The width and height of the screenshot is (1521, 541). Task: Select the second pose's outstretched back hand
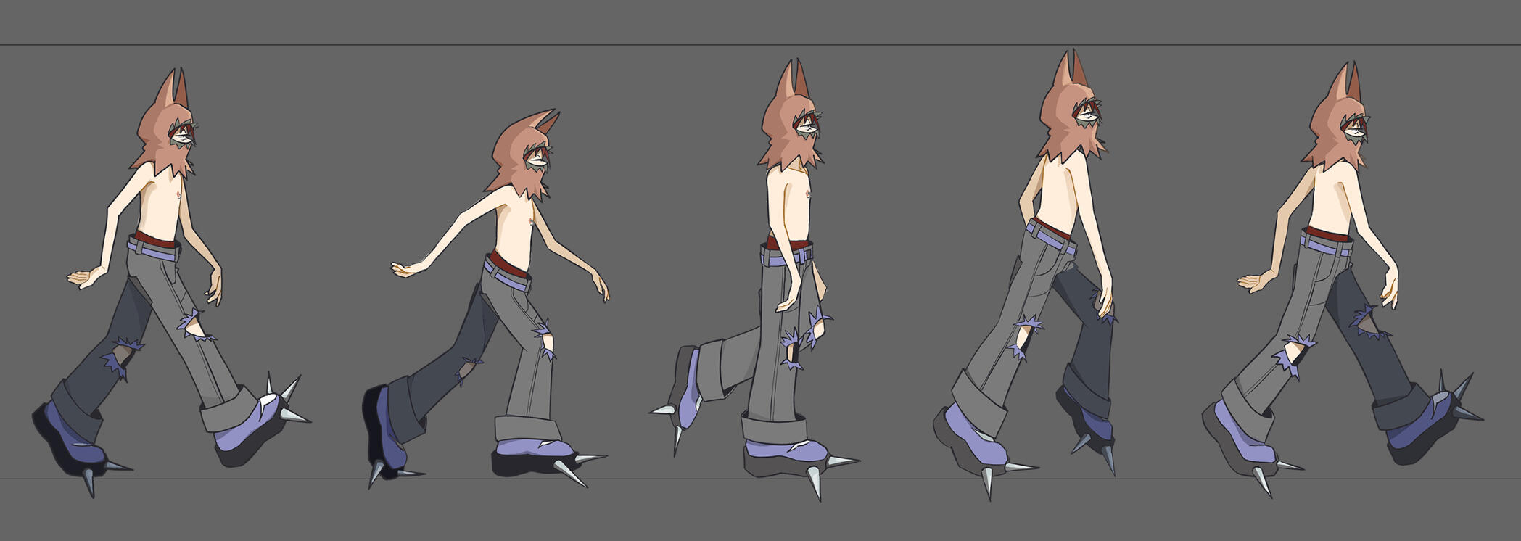click(x=404, y=270)
